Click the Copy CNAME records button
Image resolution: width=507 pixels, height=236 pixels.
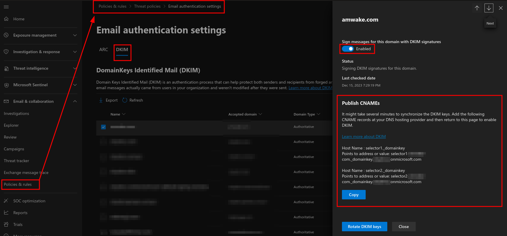pos(354,195)
